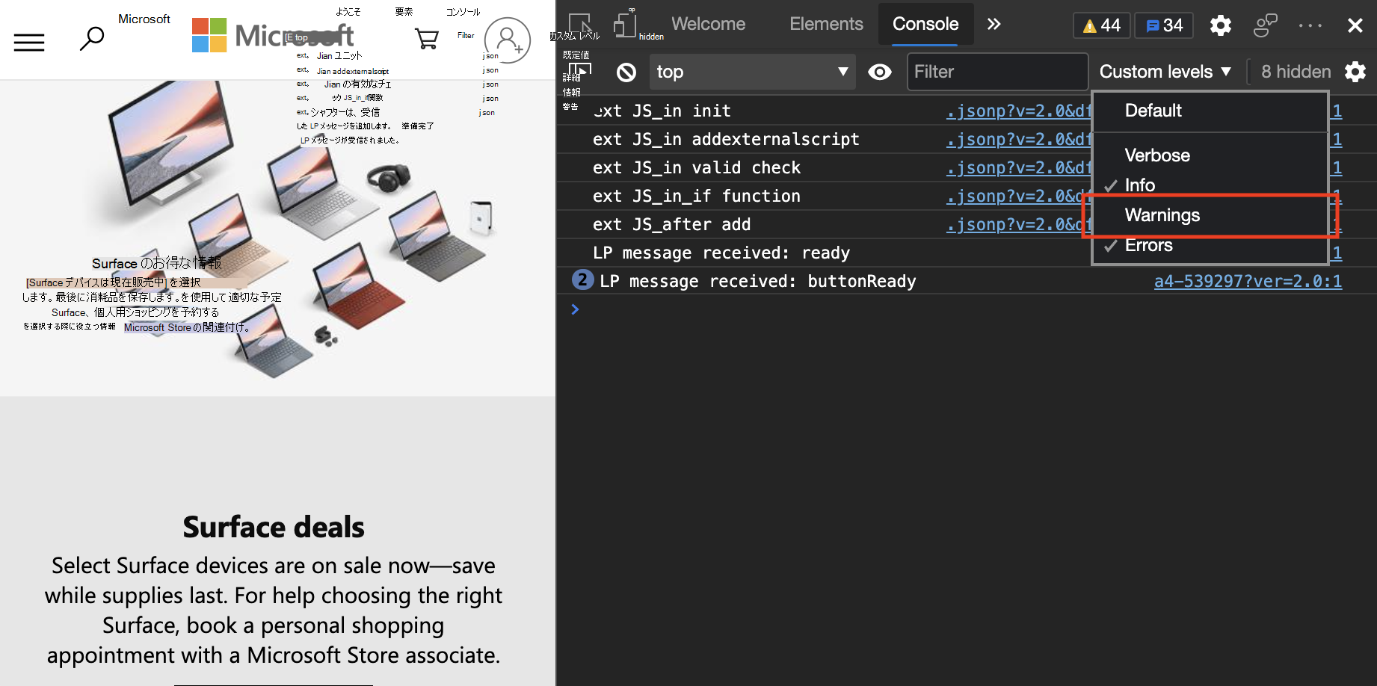
Task: Create a live expression with the eye icon
Action: pos(880,72)
